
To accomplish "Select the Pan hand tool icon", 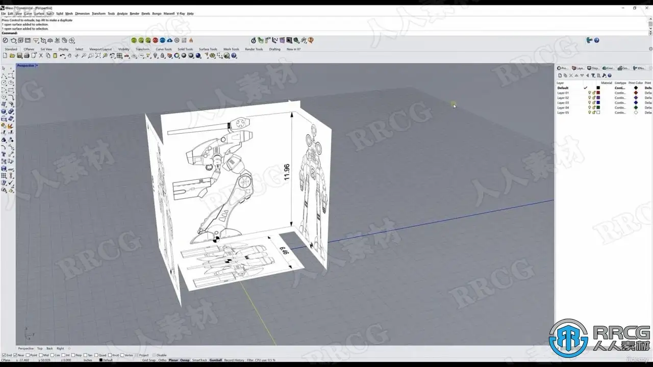I will tap(69, 56).
